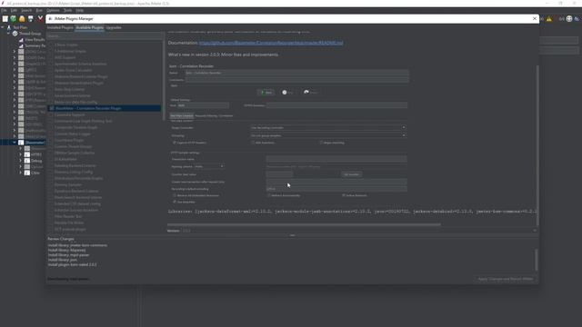Open the Run menu
The height and width of the screenshot is (327, 582).
tap(39, 10)
